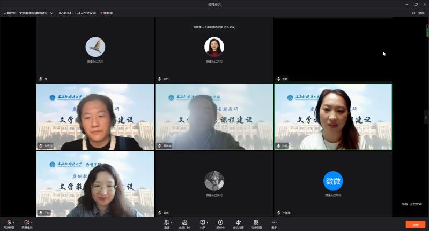Open the 成员 members list icon
Screen dimensions: 429x231
(184, 222)
